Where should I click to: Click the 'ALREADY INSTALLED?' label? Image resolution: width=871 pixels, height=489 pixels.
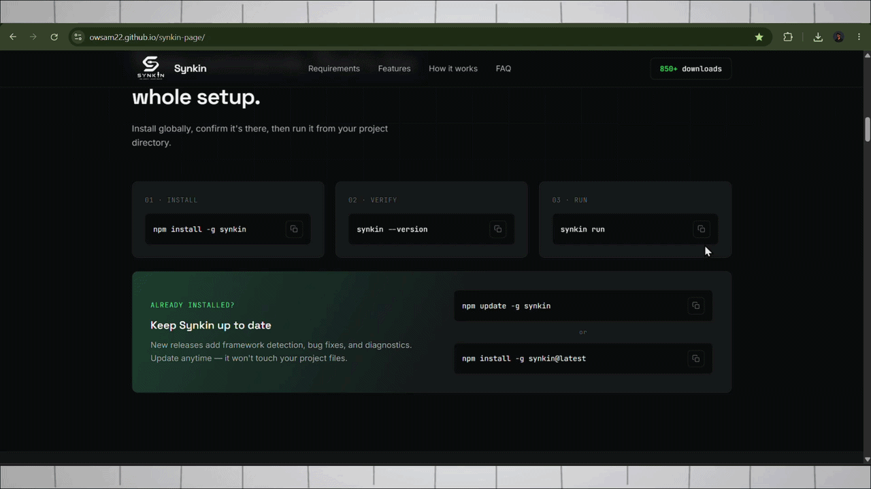tap(193, 306)
